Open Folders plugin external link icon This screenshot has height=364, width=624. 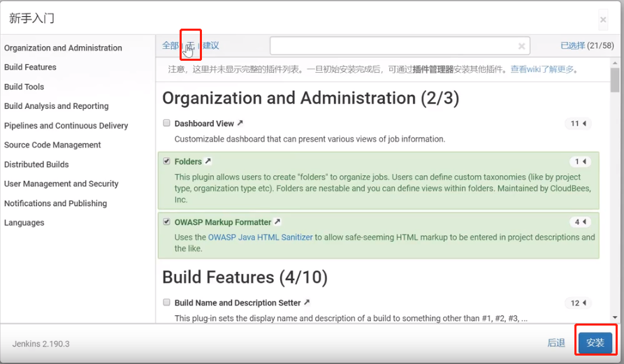[x=208, y=161]
